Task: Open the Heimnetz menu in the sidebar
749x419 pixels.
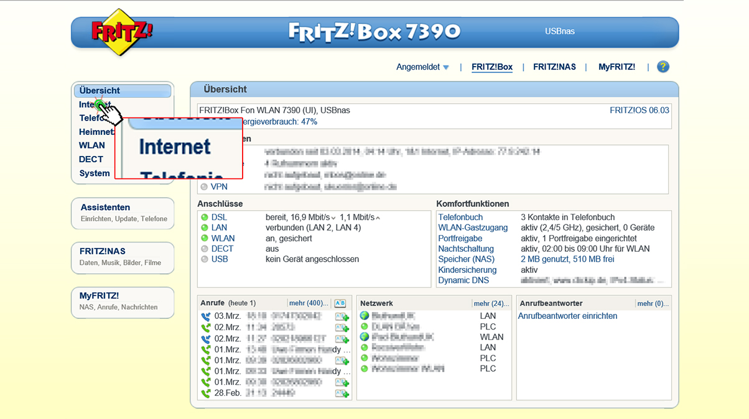Action: click(x=96, y=132)
